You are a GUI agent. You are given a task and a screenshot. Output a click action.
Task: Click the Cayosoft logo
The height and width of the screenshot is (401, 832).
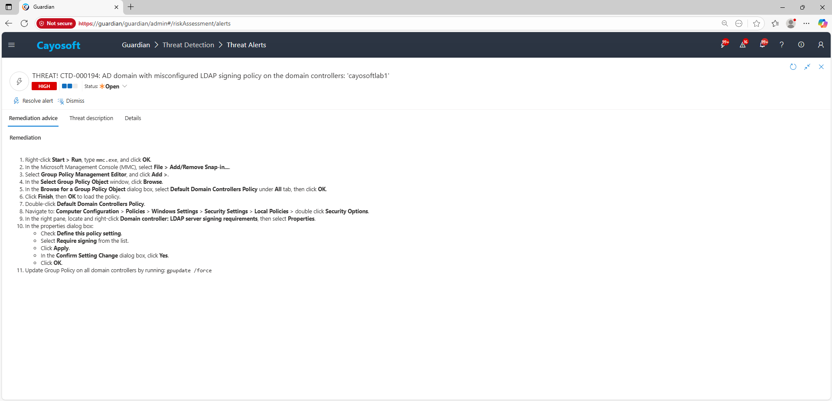[x=59, y=46]
